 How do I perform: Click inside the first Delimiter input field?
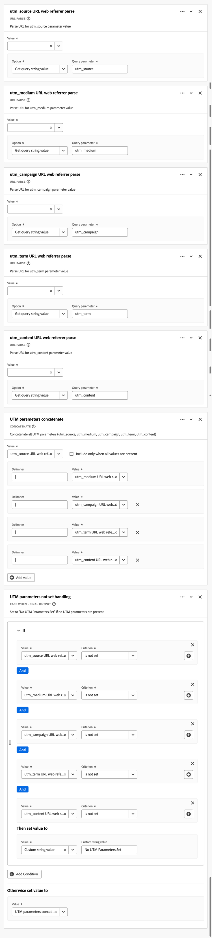[x=39, y=477]
